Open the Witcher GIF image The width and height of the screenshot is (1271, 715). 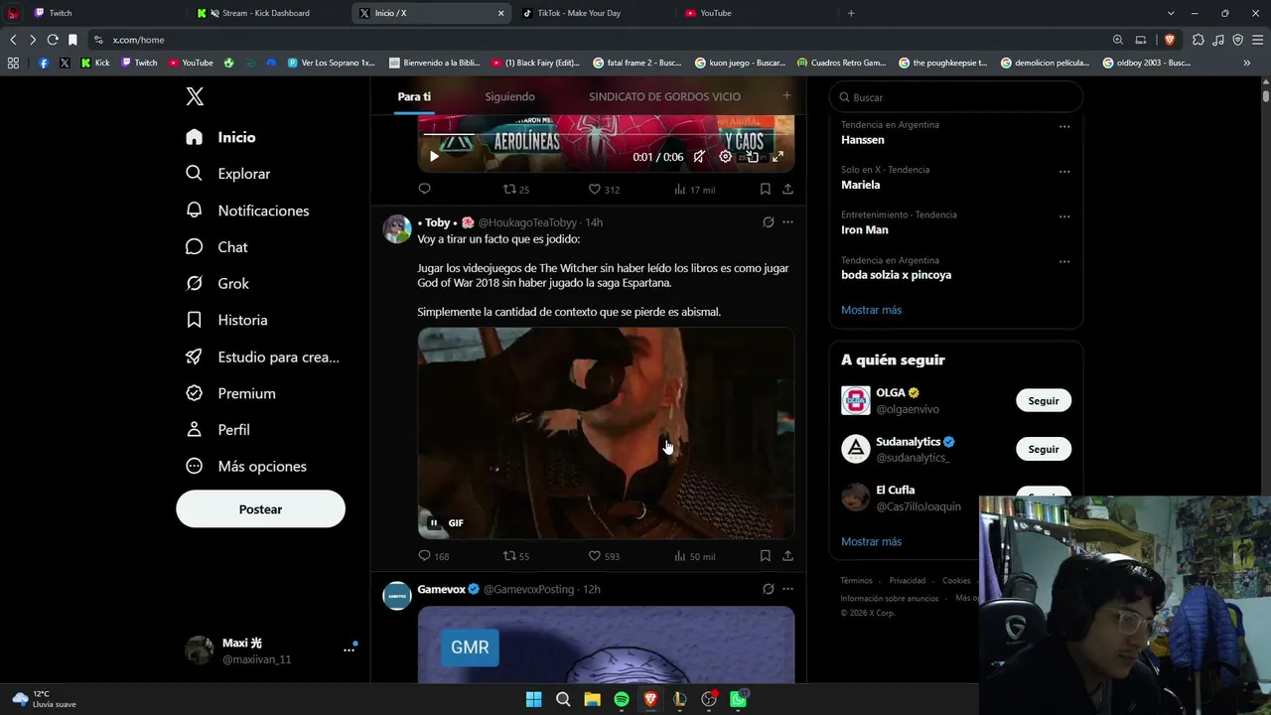tap(606, 433)
